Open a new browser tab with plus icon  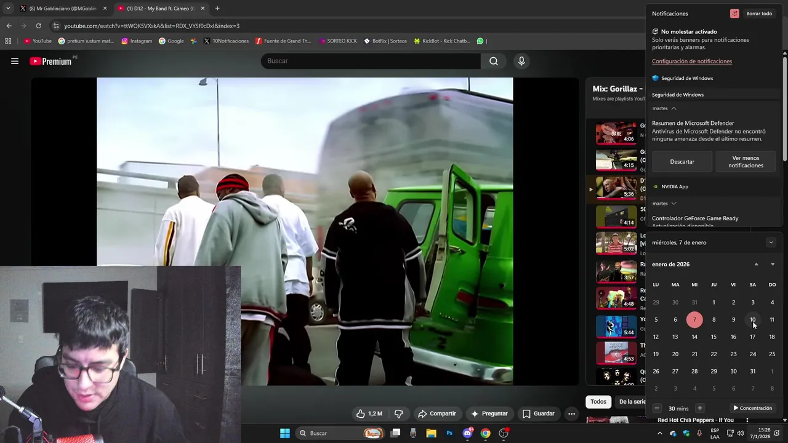pos(217,9)
